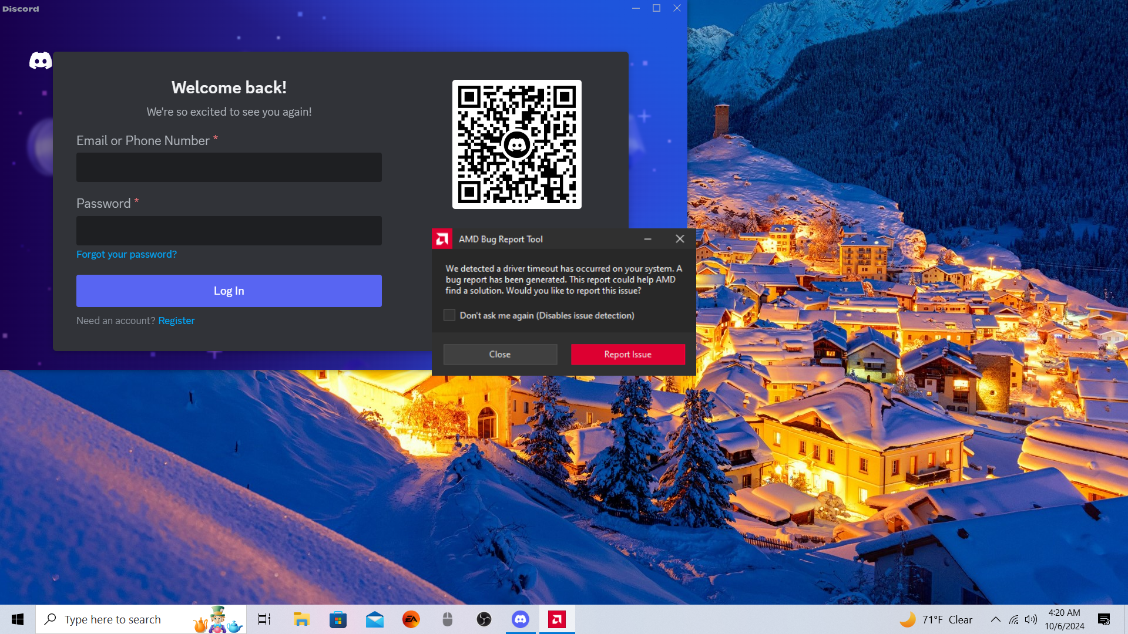Open the EA app from taskbar
This screenshot has width=1128, height=634.
click(x=411, y=619)
